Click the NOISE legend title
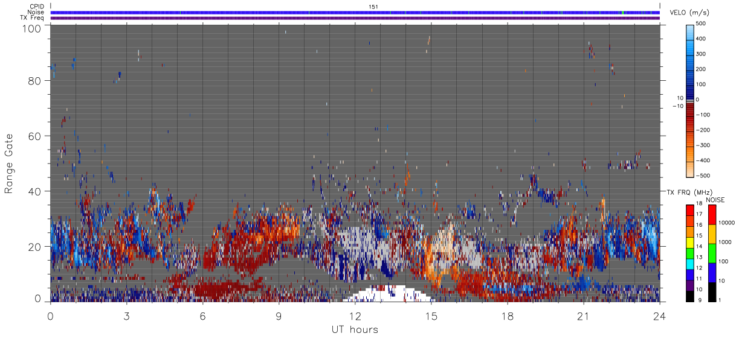This screenshot has height=342, width=742. 717,200
